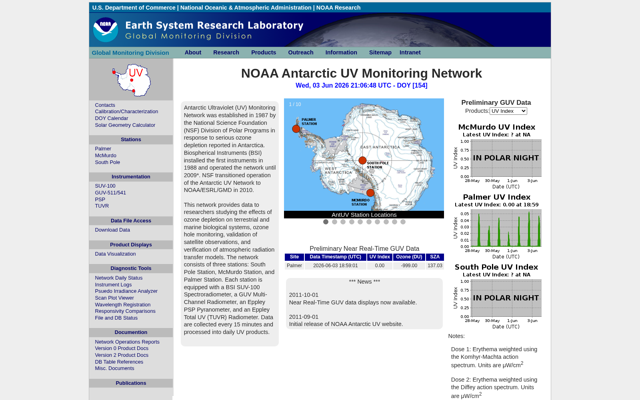Click the -999.00 ozone value cell
Viewport: 640px width, 400px height.
pos(409,266)
